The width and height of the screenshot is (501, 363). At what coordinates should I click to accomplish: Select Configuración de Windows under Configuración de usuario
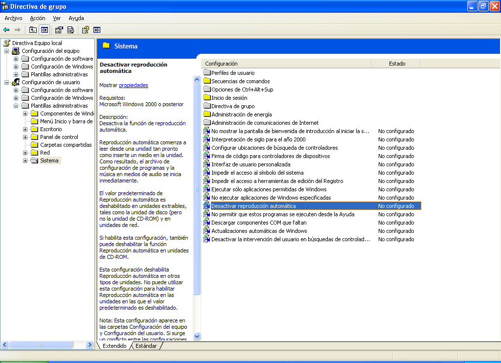tap(62, 98)
